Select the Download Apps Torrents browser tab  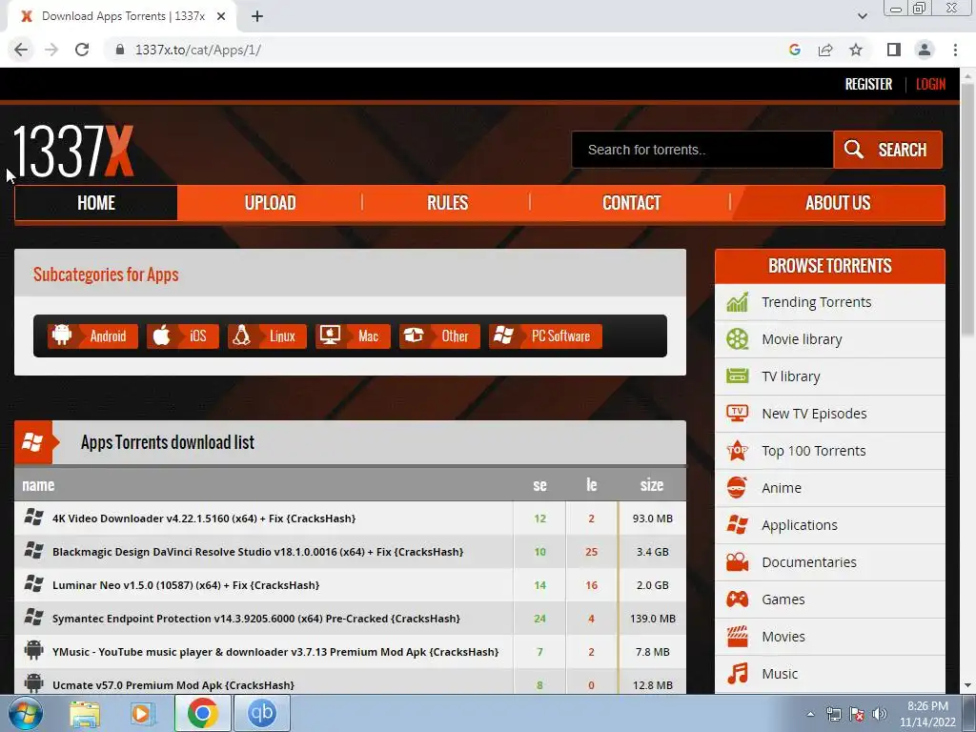click(x=121, y=16)
